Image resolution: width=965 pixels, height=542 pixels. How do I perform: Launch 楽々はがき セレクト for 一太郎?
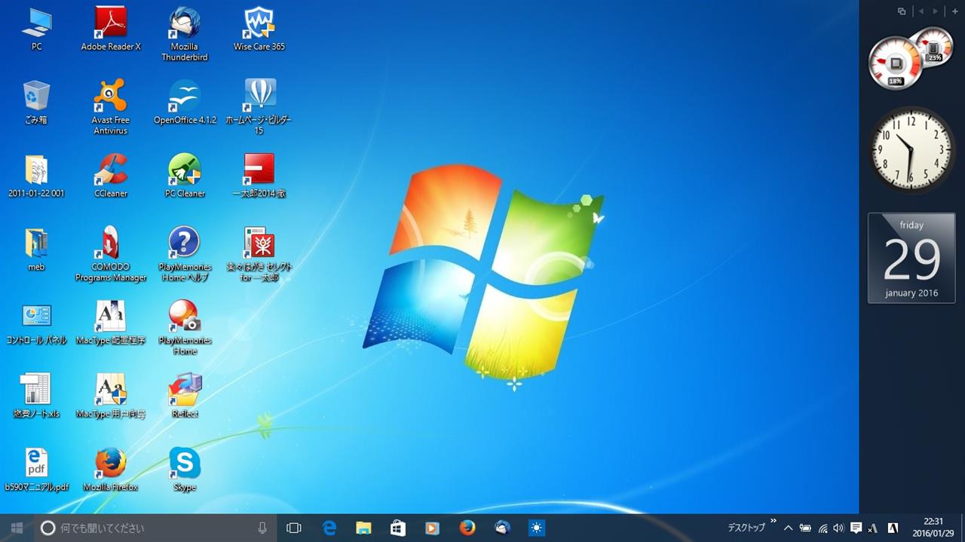point(259,255)
